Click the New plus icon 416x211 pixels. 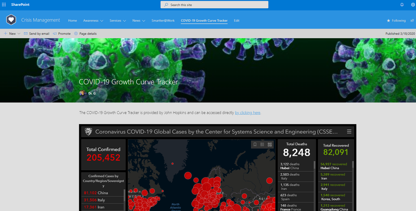(5, 34)
